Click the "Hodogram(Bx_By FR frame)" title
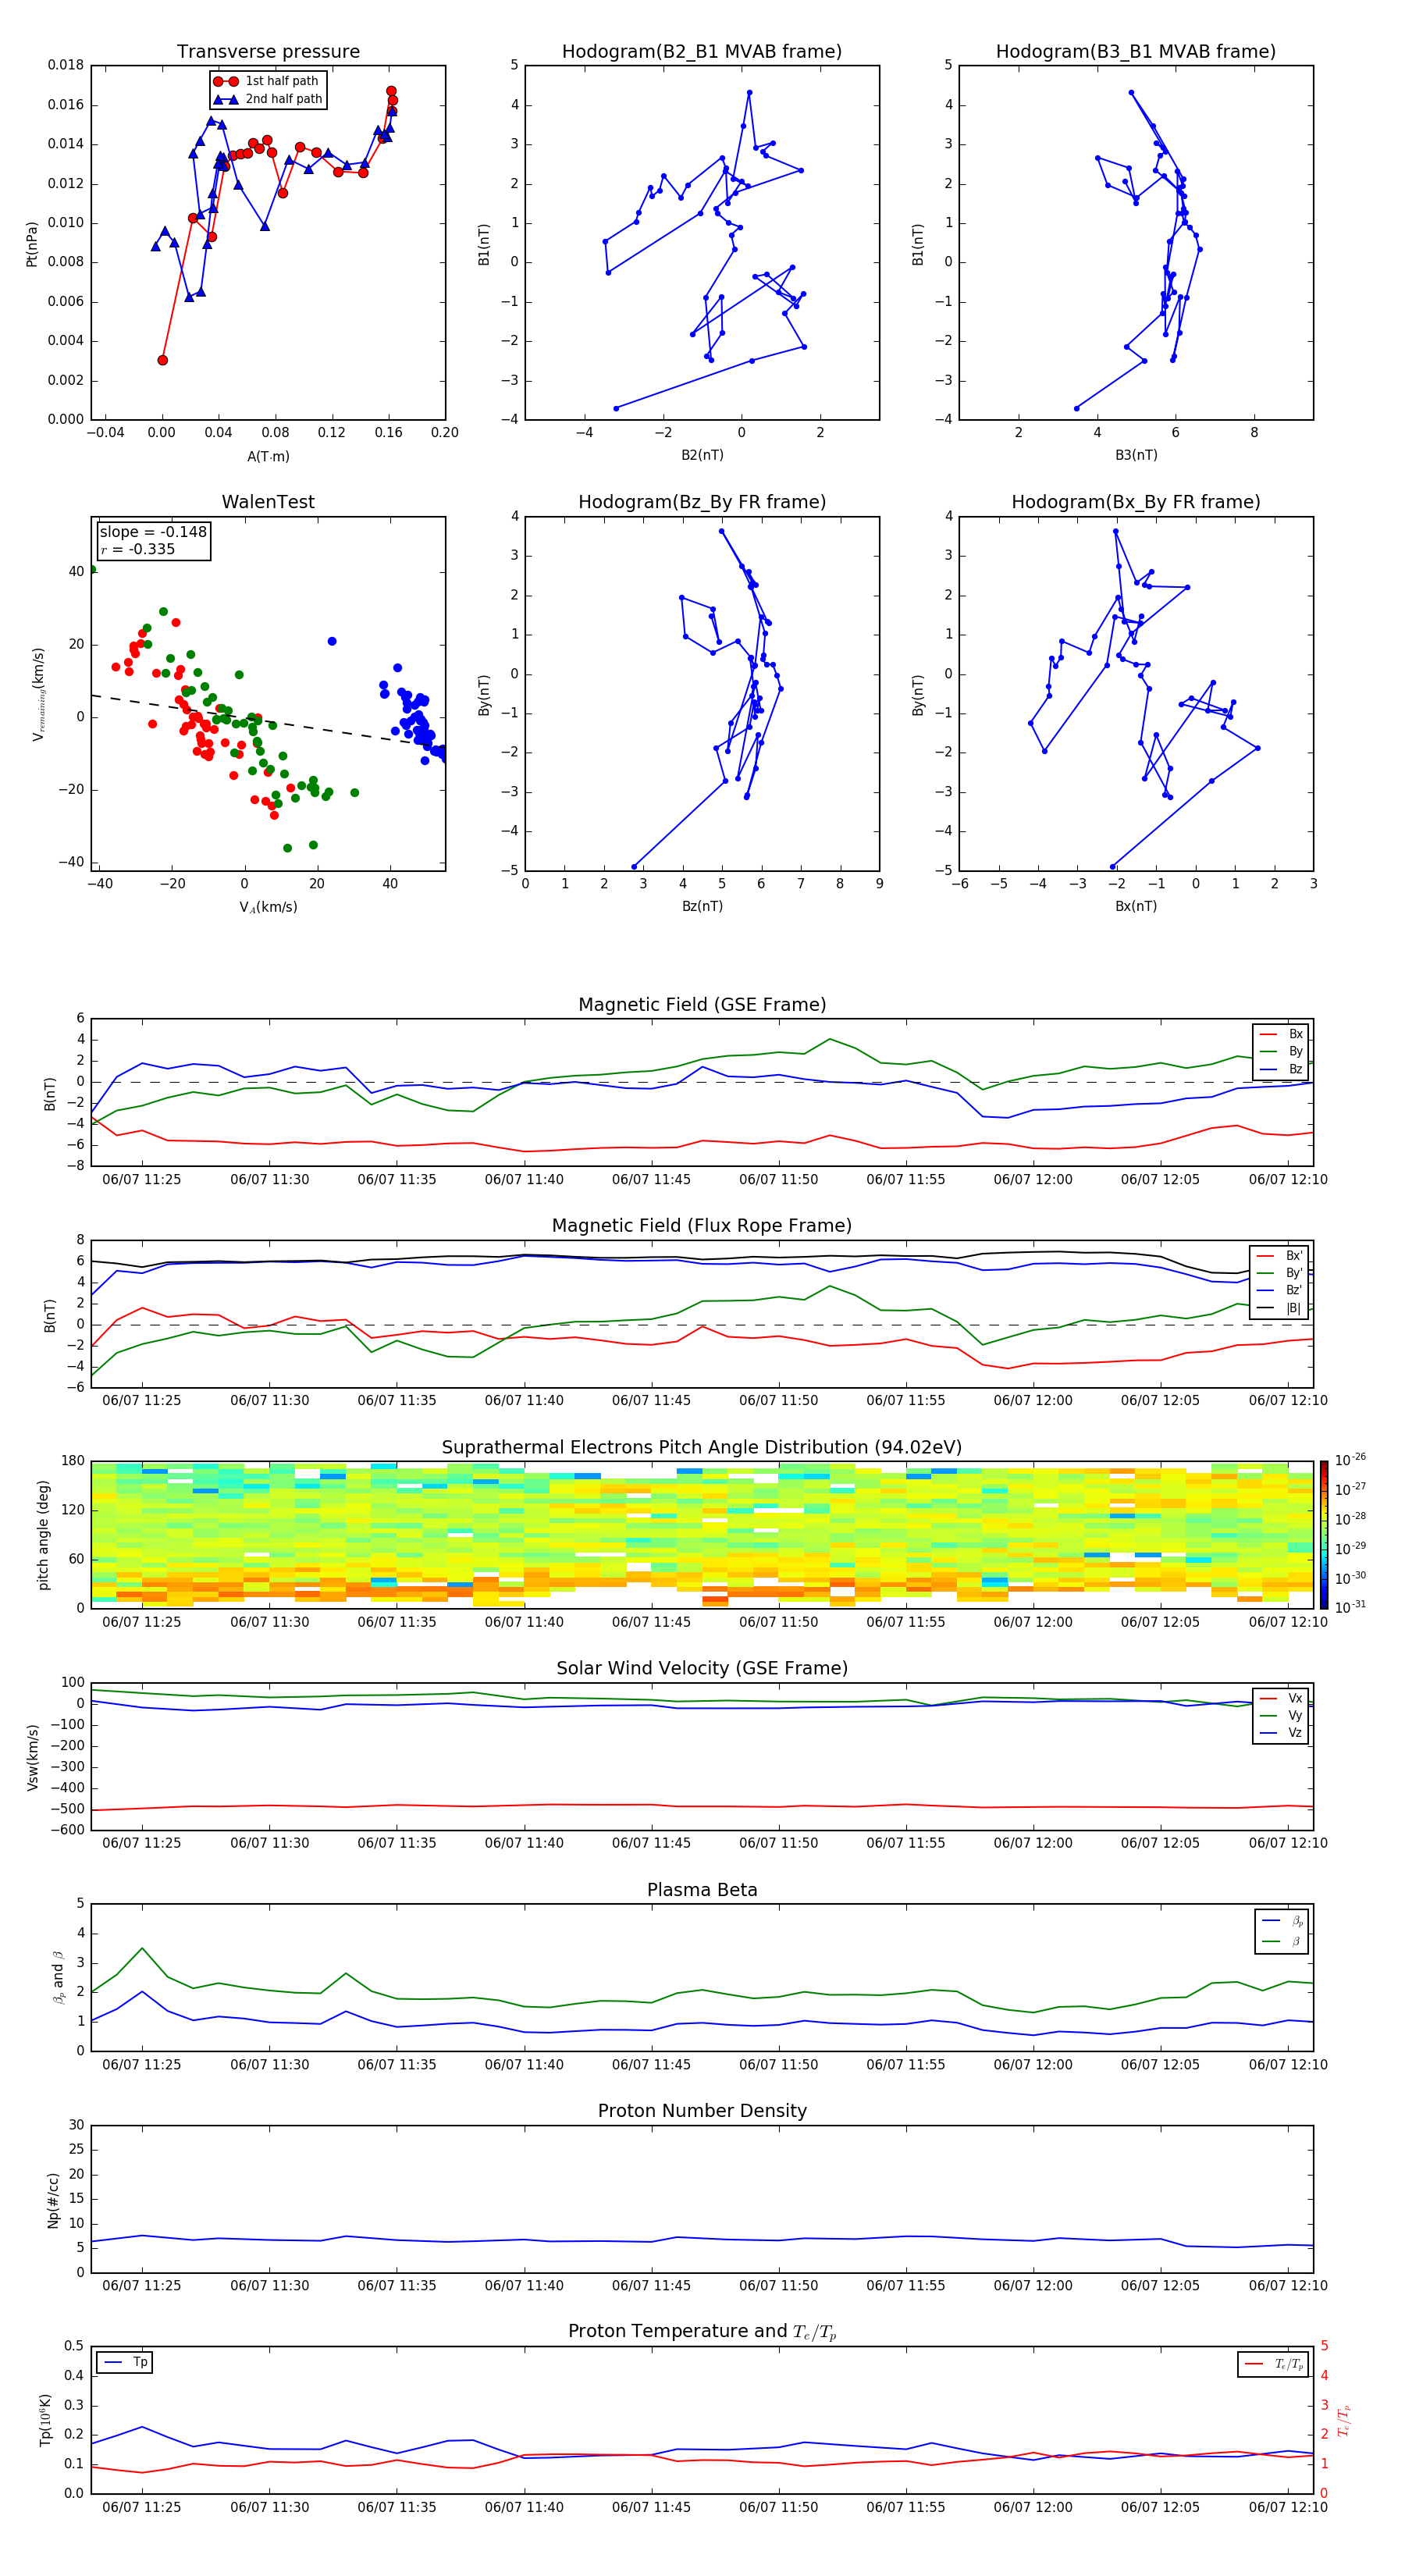Viewport: 1405px width, 2576px height. [1136, 502]
